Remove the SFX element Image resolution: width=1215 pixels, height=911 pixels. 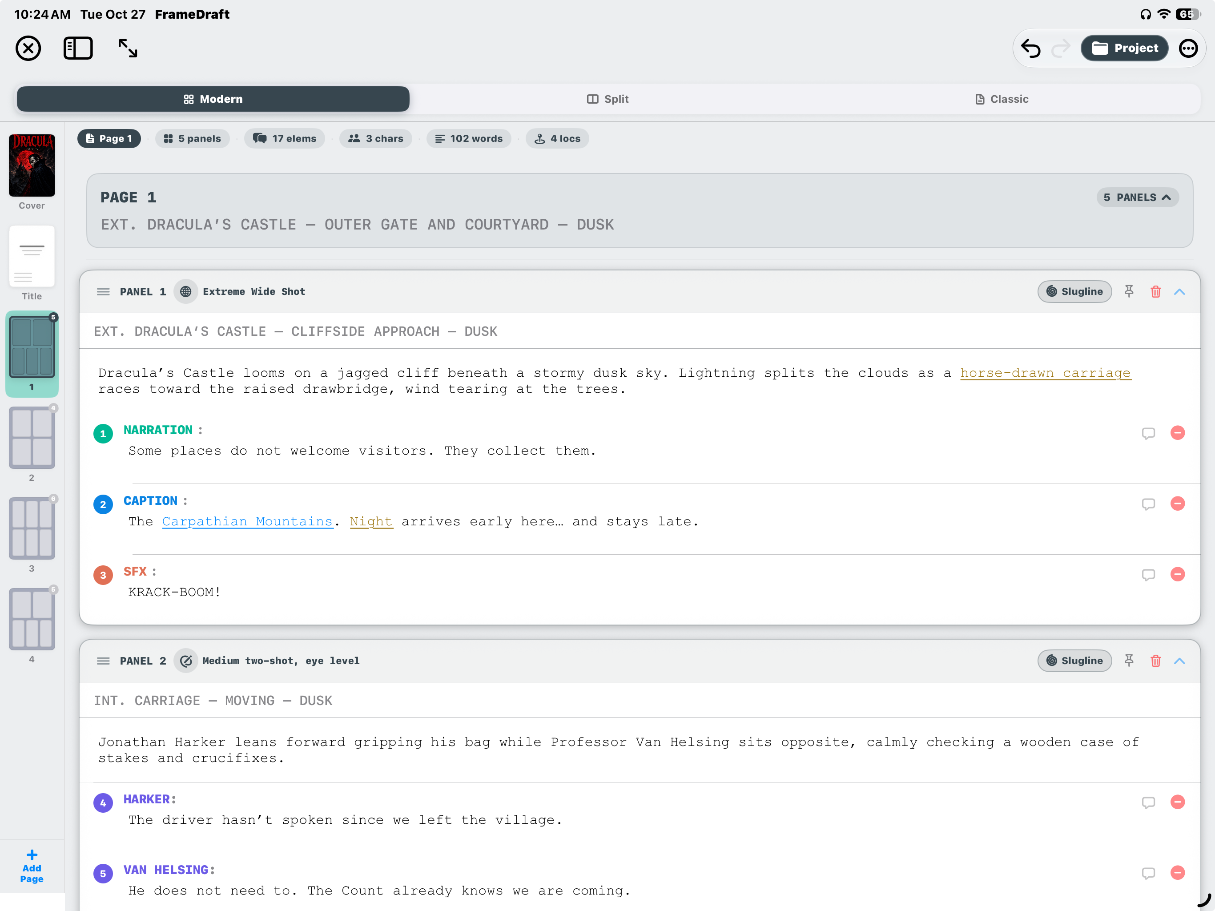pyautogui.click(x=1178, y=575)
